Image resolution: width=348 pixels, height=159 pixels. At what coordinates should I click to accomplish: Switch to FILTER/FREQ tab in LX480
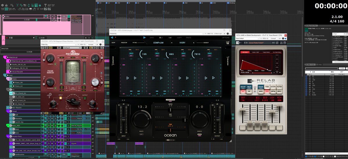(x=277, y=52)
